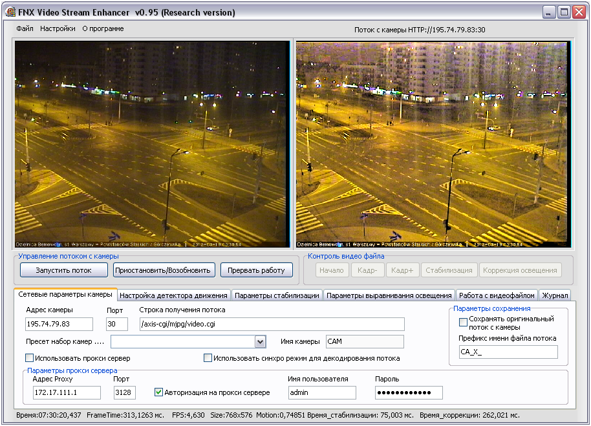Click the camera name field CAM
This screenshot has height=426, width=591.
[x=365, y=341]
